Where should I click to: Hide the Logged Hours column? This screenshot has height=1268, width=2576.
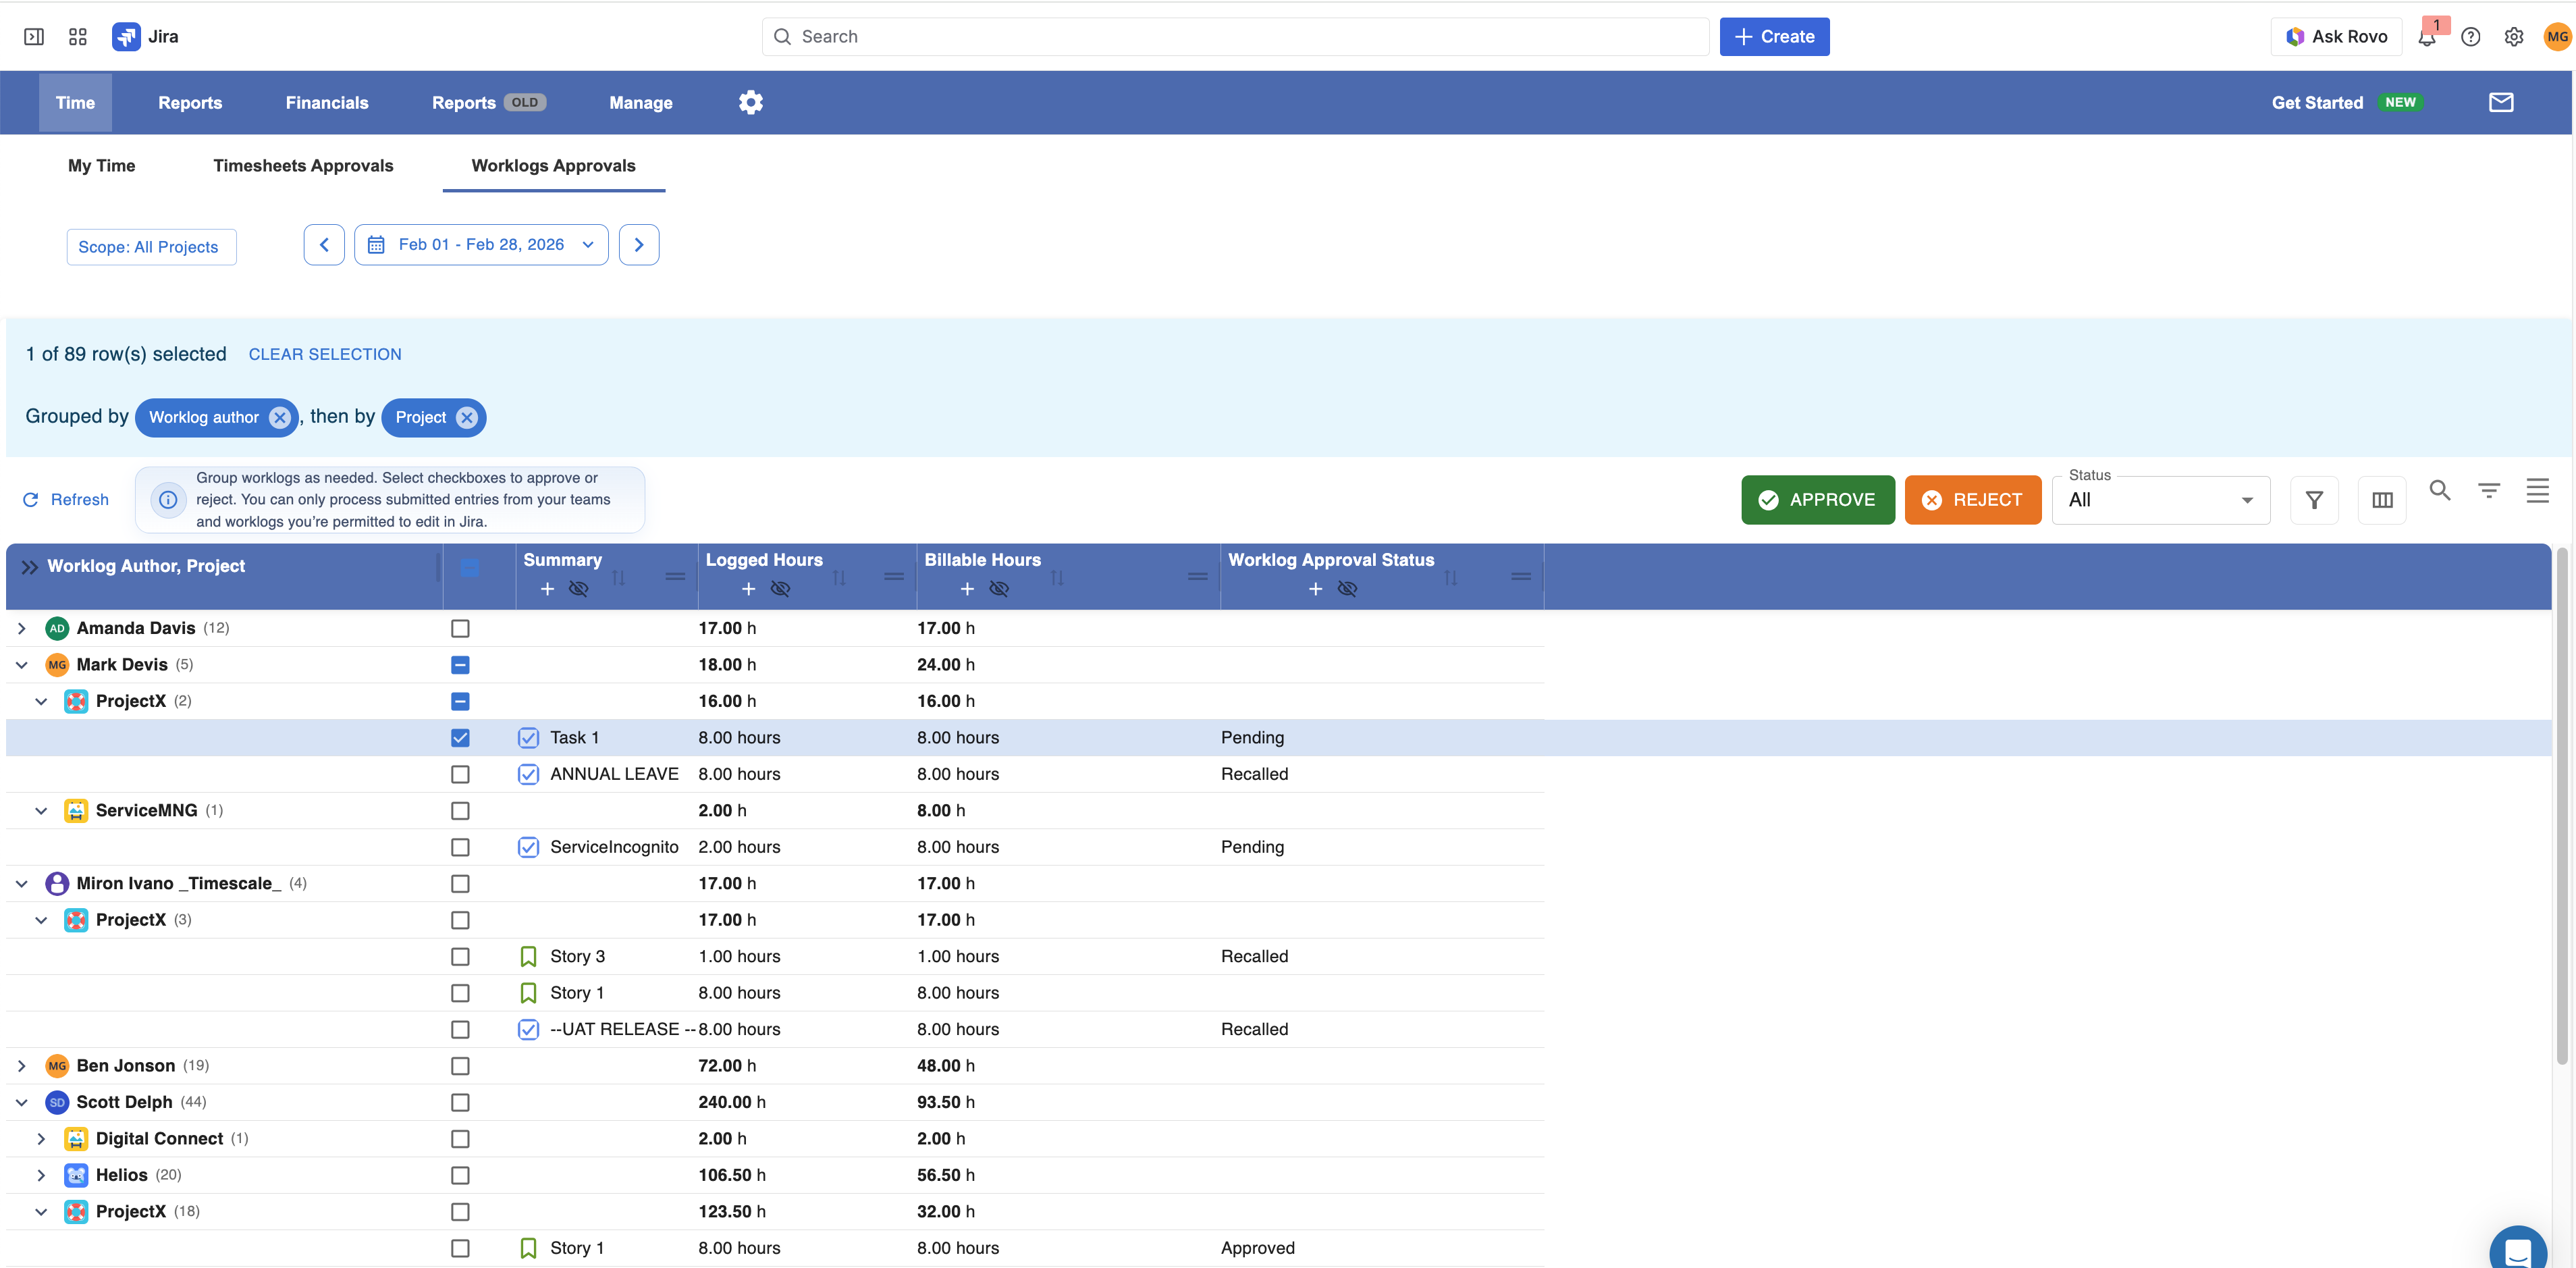[781, 589]
